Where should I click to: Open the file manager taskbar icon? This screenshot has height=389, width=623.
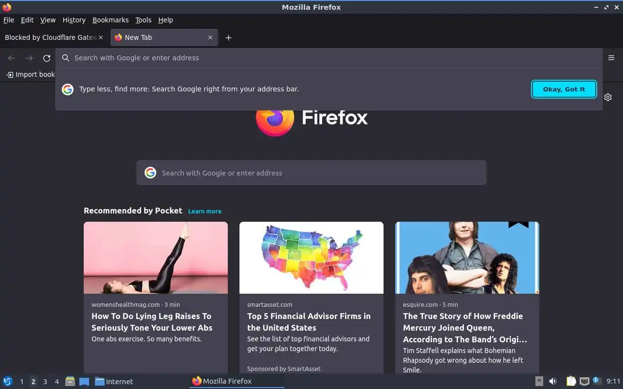coord(70,381)
